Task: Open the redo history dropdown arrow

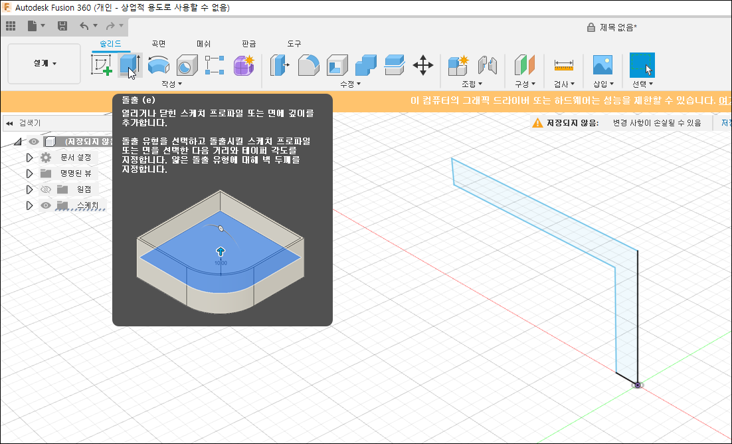Action: point(121,26)
